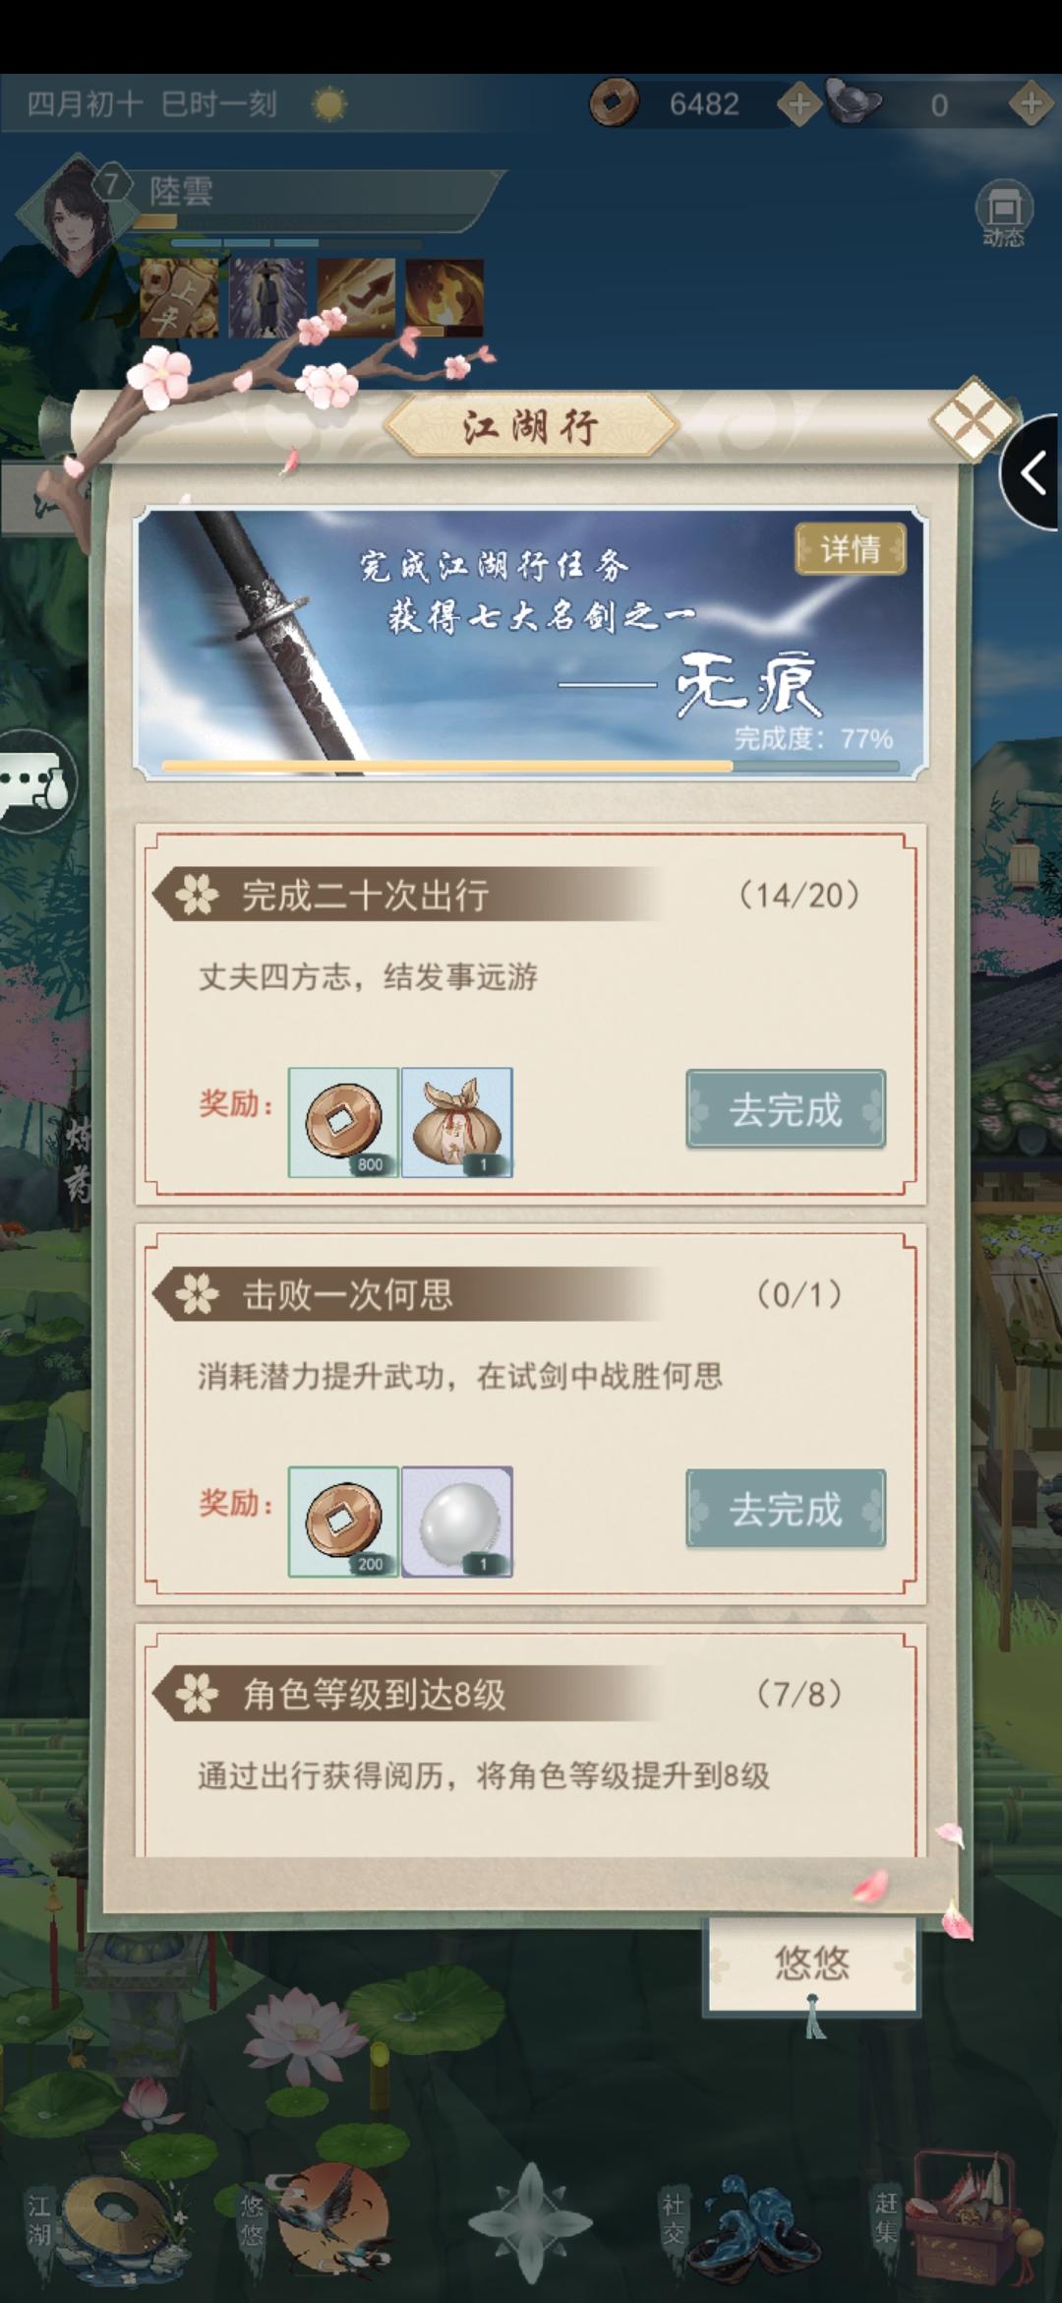View the cloth pouch reward item
Image resolution: width=1062 pixels, height=2303 pixels.
pyautogui.click(x=457, y=1123)
